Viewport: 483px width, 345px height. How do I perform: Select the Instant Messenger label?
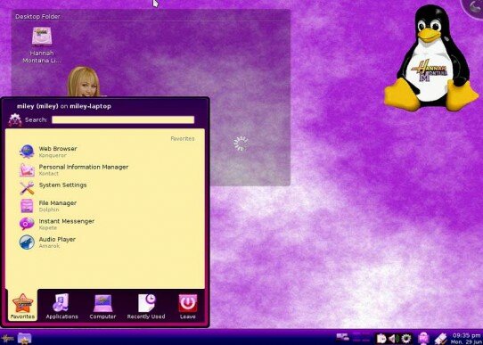(67, 221)
